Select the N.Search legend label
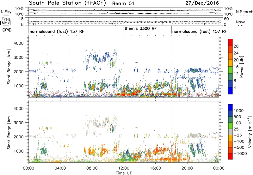Screen dimensions: 253x175 click(x=244, y=12)
